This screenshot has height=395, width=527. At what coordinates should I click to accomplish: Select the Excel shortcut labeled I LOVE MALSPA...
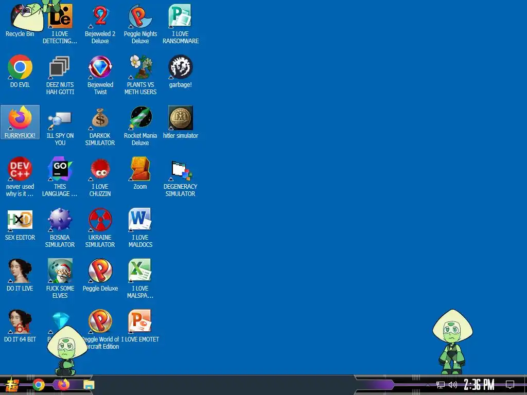coord(140,278)
